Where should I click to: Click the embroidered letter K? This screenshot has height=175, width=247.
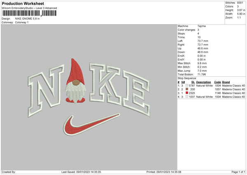coord(105,84)
